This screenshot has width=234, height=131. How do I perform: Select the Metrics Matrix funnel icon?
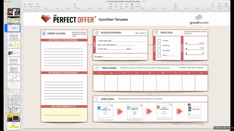97,99
